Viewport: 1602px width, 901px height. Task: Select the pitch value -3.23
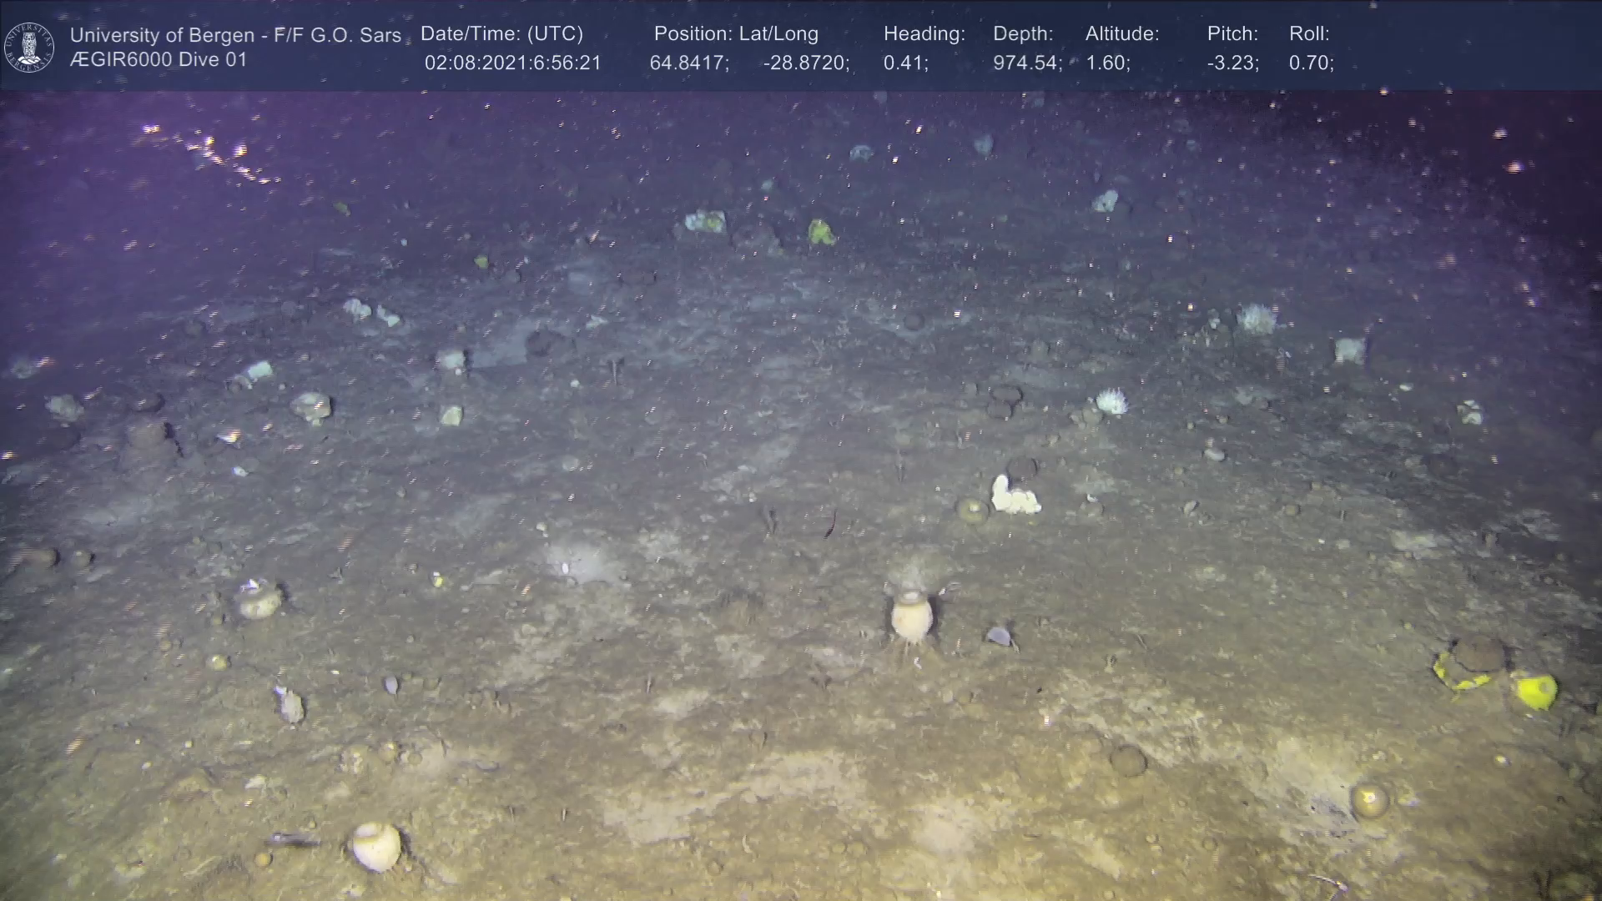click(1232, 63)
